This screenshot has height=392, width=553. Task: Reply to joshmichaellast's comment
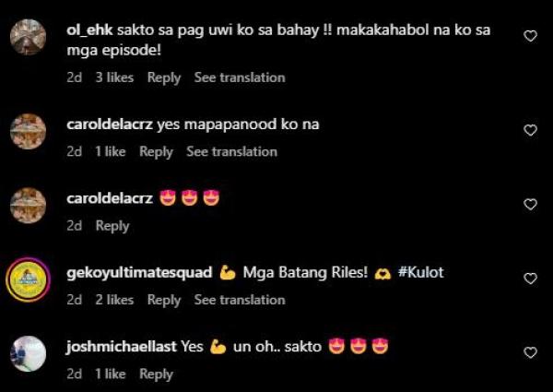click(156, 374)
